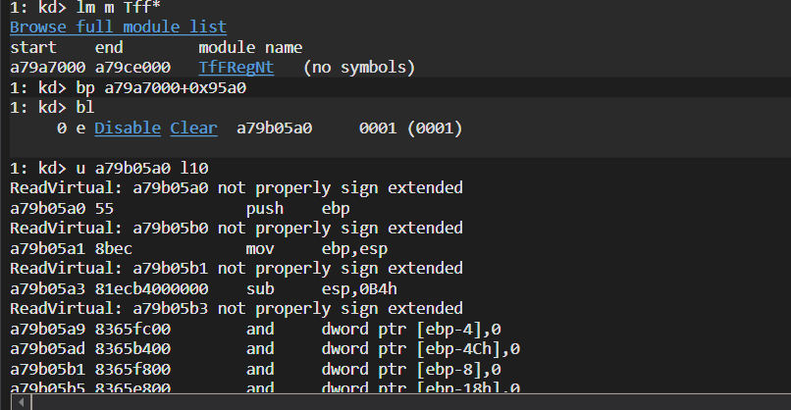Click the 'module name' column header
The height and width of the screenshot is (410, 791).
point(250,47)
